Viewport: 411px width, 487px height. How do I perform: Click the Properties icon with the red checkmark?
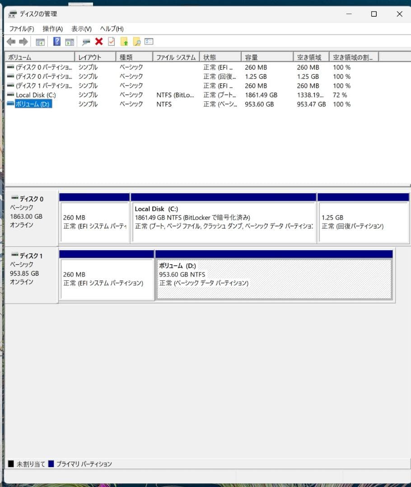[111, 41]
